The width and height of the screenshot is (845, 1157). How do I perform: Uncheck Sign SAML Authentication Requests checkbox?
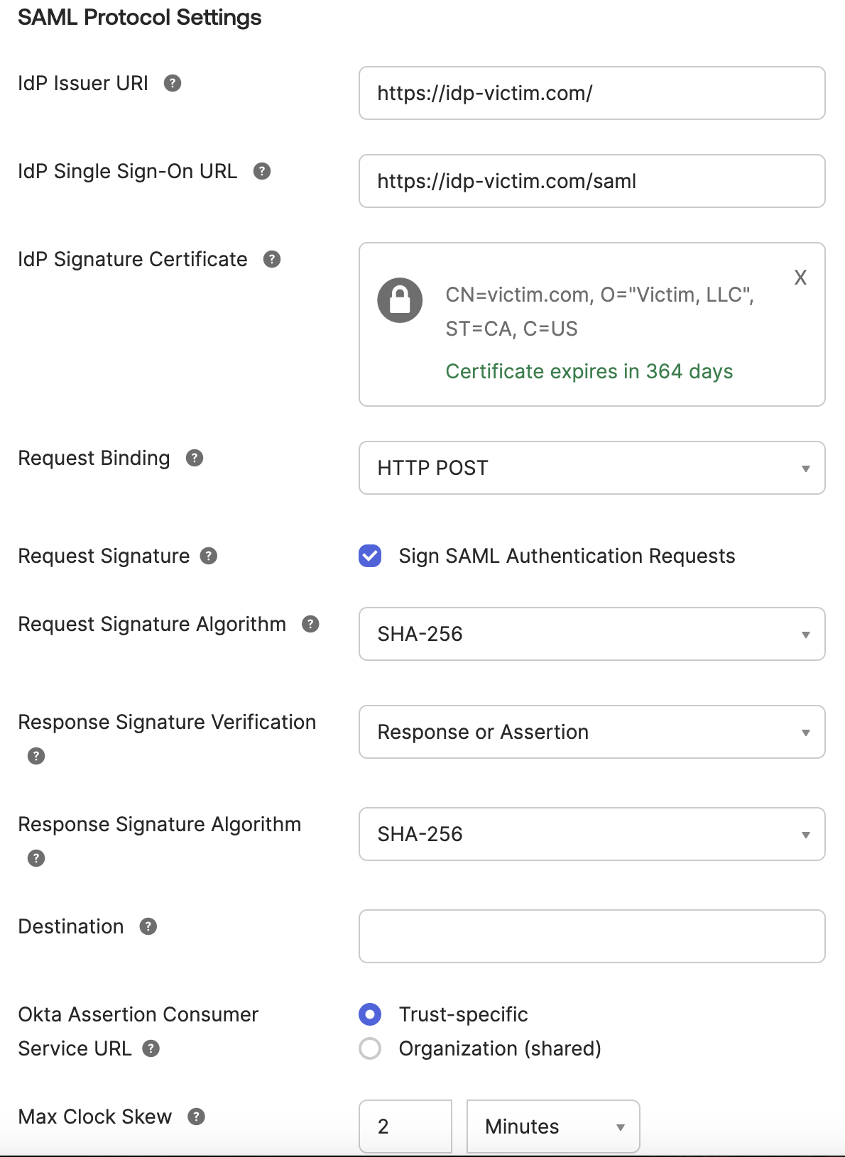[370, 556]
